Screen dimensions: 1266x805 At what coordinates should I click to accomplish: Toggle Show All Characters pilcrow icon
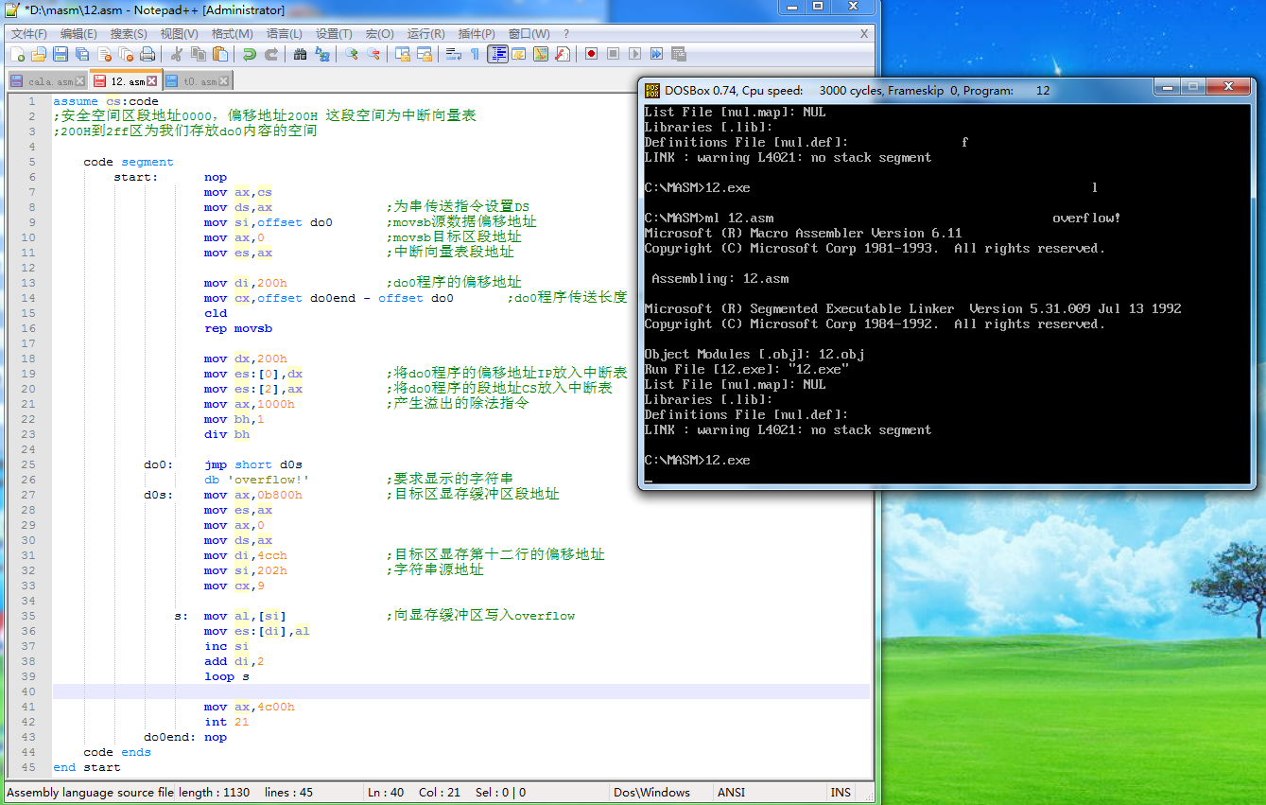475,54
